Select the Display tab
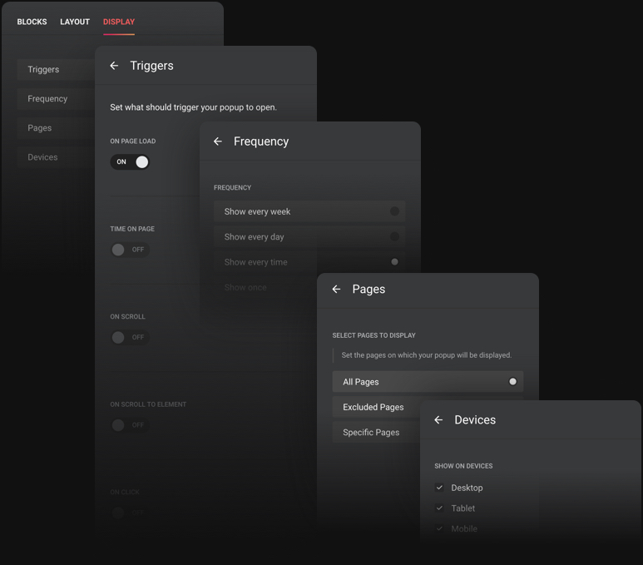The image size is (643, 565). (119, 22)
